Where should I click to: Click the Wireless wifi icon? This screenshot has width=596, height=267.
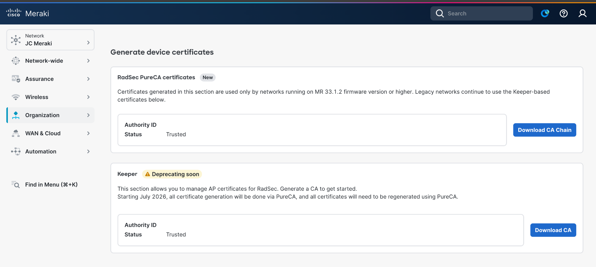pyautogui.click(x=16, y=97)
